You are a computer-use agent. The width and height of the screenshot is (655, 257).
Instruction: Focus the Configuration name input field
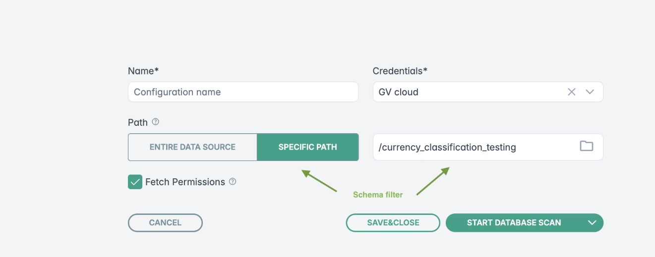click(x=243, y=92)
